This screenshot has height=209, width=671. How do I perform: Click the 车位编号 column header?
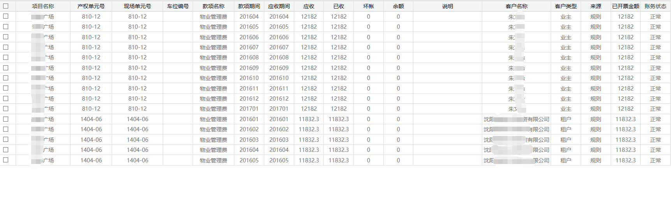click(x=178, y=6)
